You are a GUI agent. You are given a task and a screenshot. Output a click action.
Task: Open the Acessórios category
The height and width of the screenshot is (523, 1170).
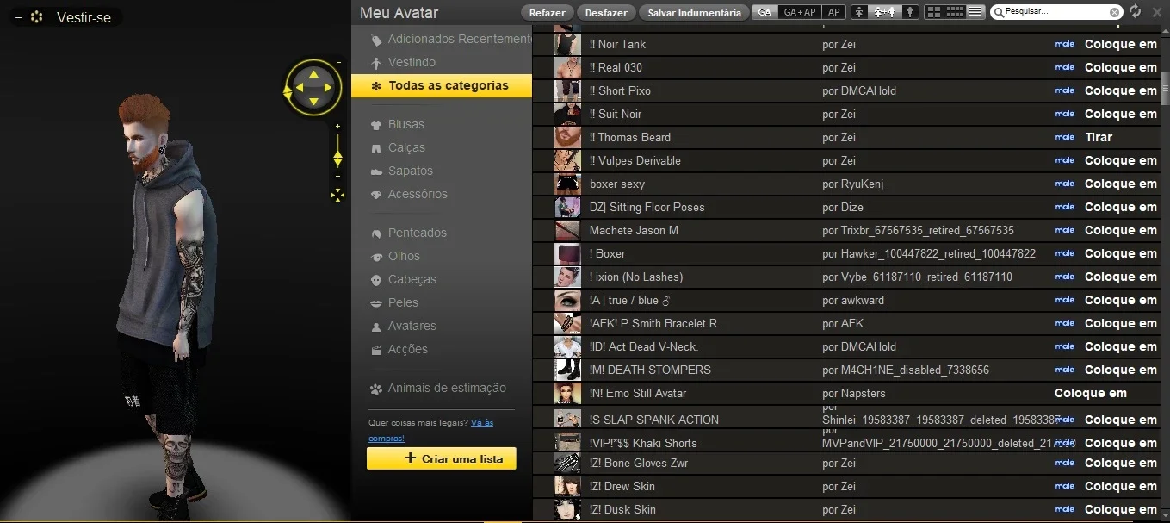tap(409, 194)
